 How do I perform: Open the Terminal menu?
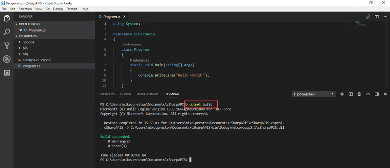point(72,9)
